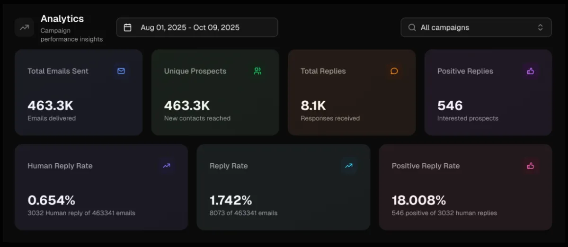568x247 pixels.
Task: Select the Total Emails Sent card
Action: click(79, 93)
